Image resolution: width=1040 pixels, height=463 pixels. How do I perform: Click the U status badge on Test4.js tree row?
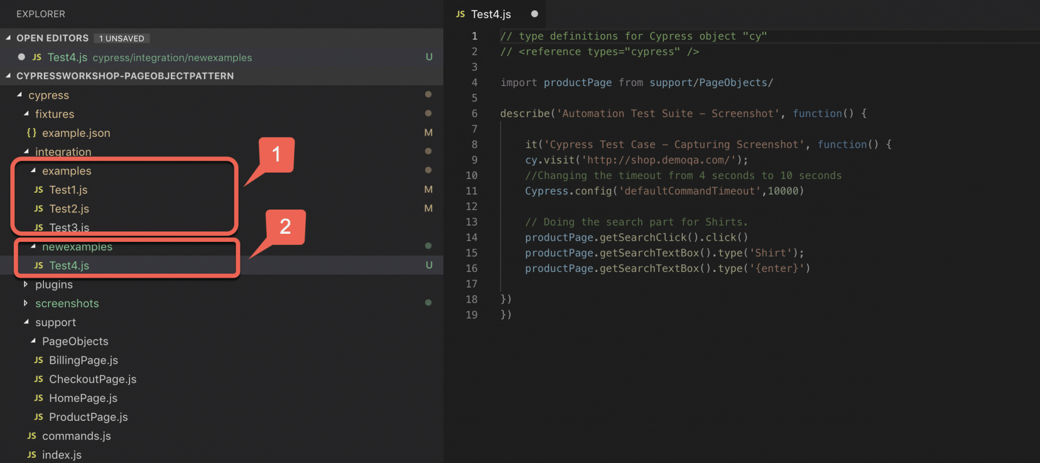pyautogui.click(x=429, y=265)
